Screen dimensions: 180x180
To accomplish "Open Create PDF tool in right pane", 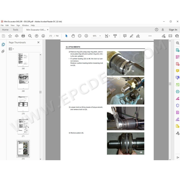I will [177, 64].
